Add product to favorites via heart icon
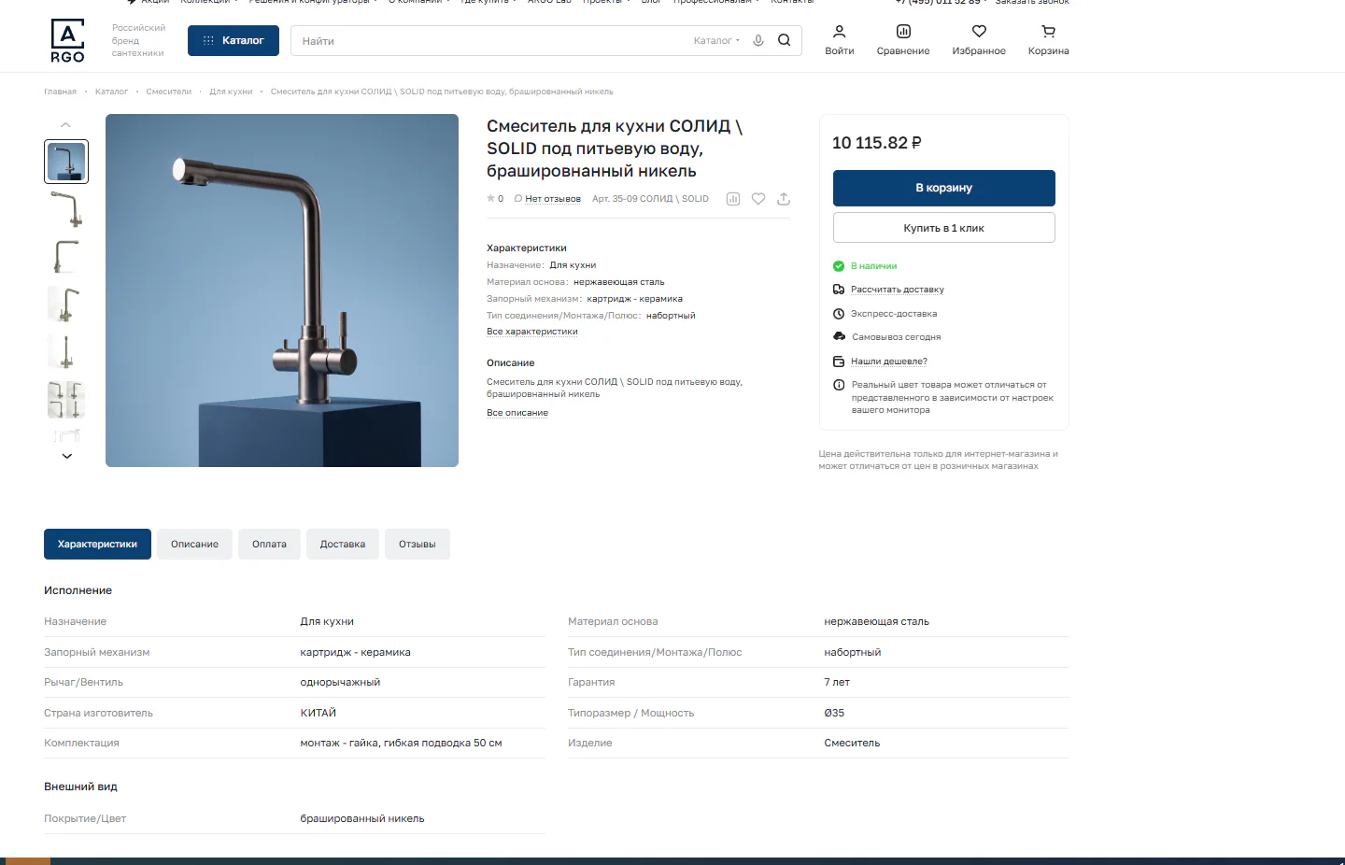Image resolution: width=1345 pixels, height=865 pixels. 758,199
